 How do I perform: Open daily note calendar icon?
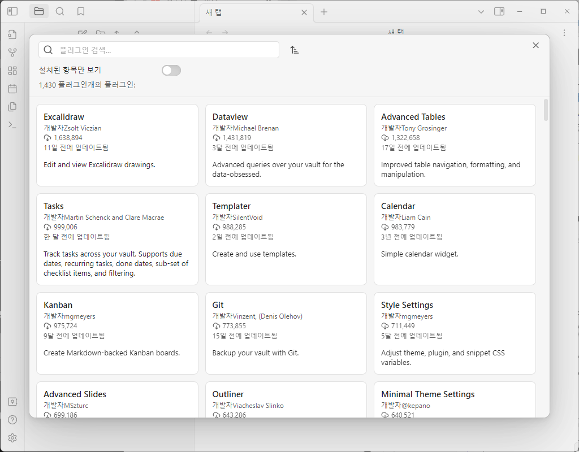[12, 89]
